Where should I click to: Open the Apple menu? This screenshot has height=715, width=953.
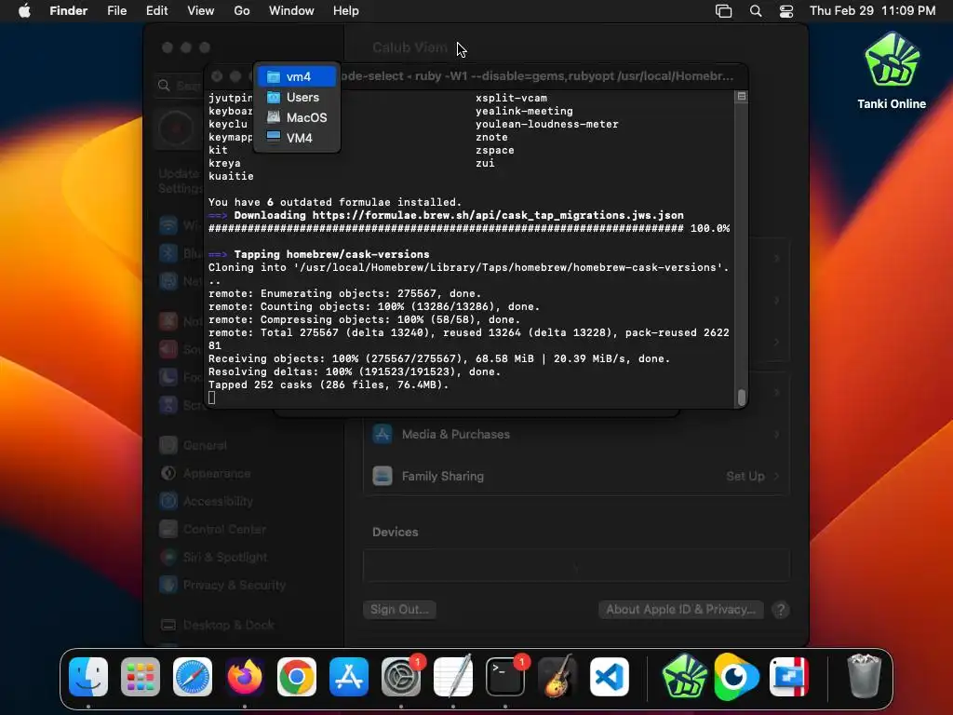pyautogui.click(x=24, y=11)
